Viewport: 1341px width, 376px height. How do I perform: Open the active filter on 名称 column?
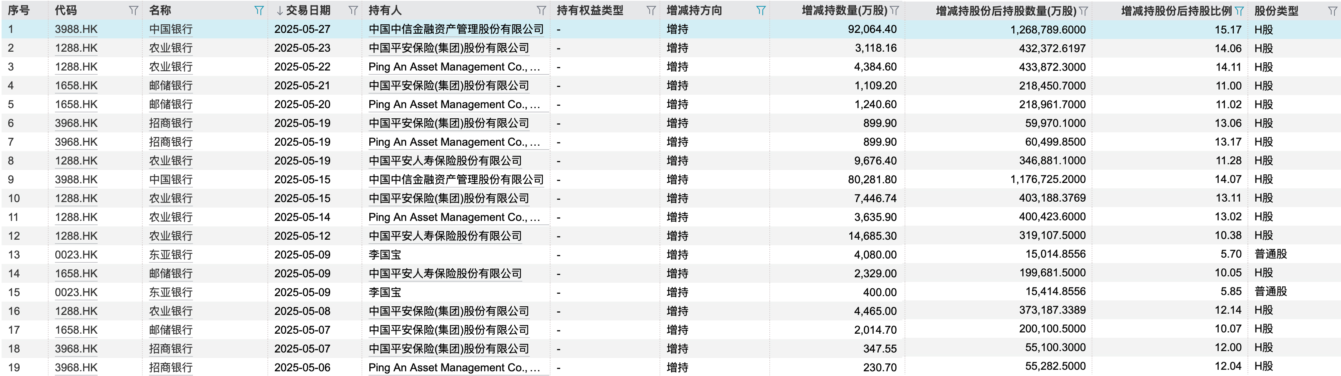pos(259,11)
